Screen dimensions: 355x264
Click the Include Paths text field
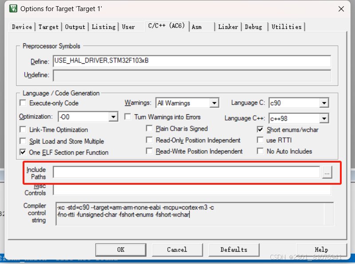tap(186, 172)
